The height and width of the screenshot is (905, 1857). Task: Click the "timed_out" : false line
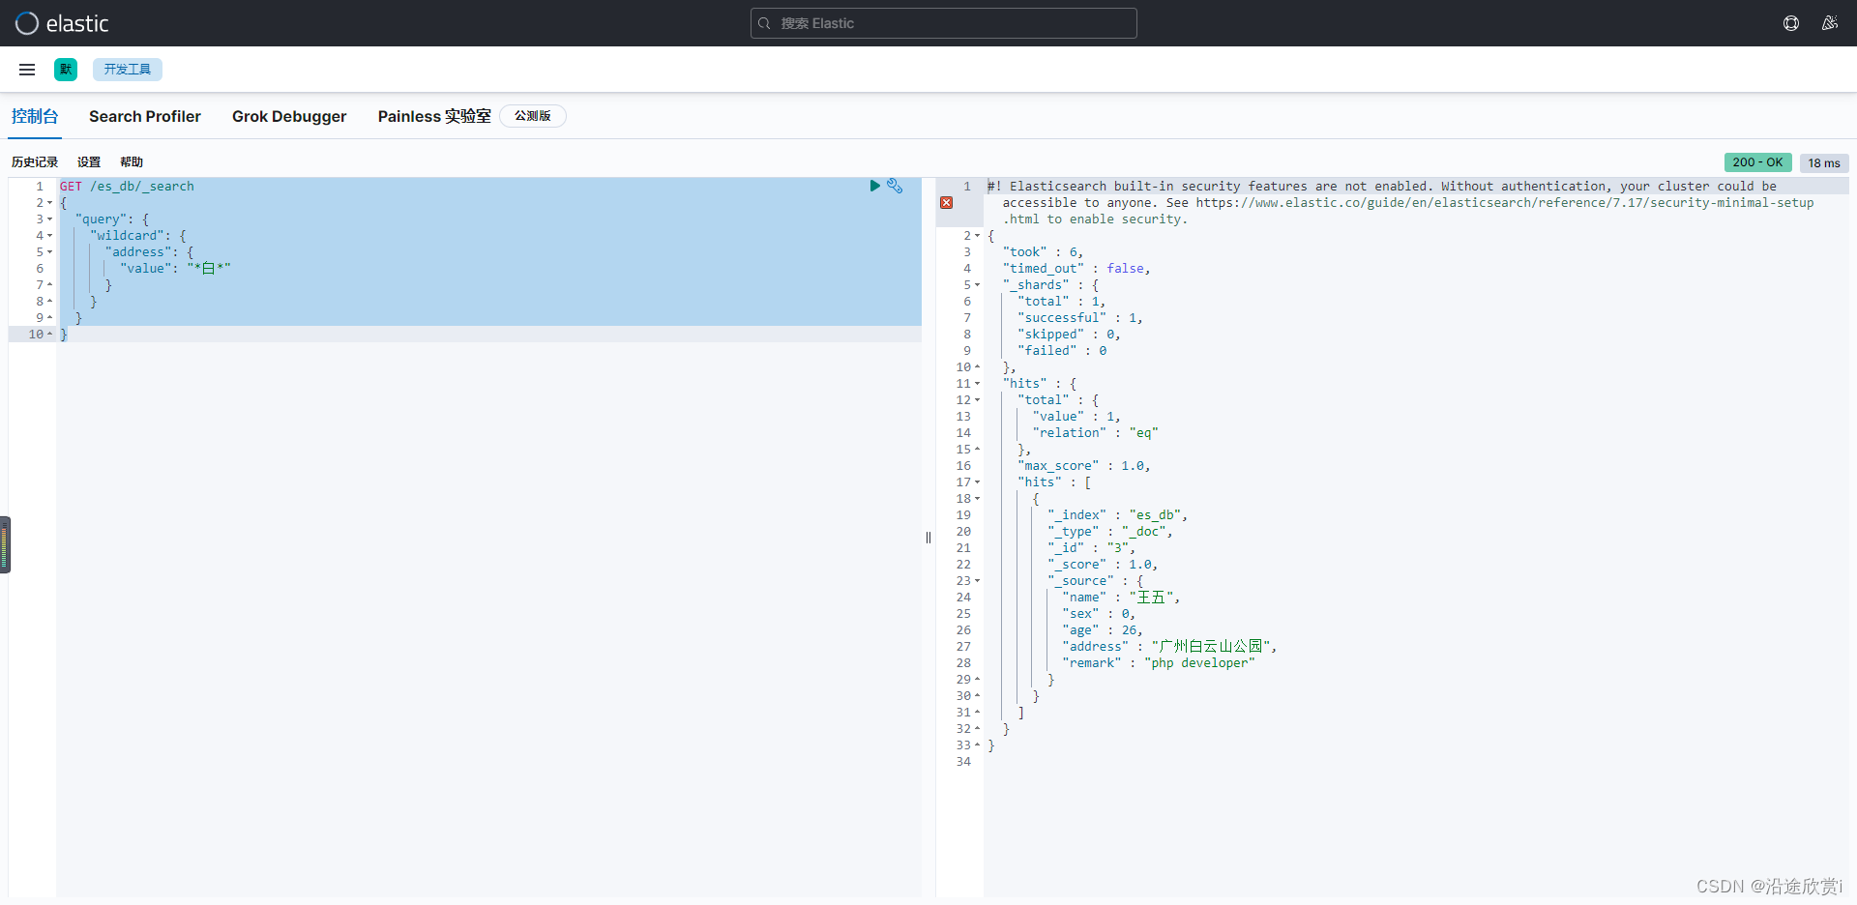(x=1076, y=269)
